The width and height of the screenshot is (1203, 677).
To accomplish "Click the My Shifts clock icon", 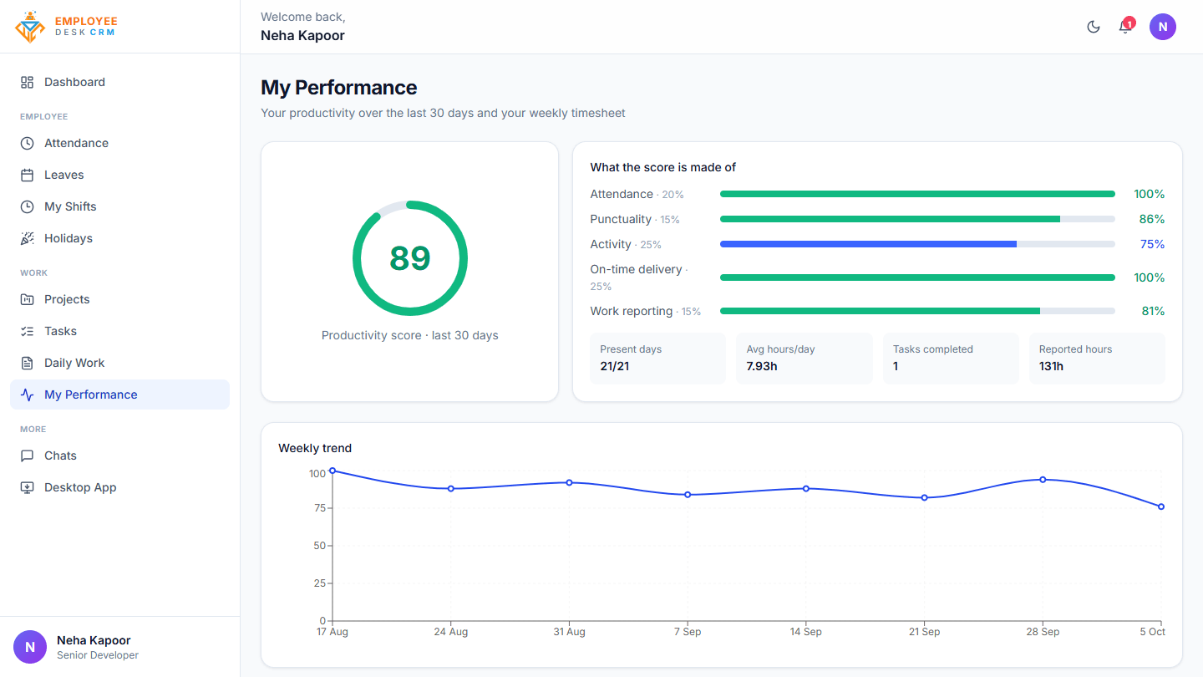I will click(x=28, y=206).
